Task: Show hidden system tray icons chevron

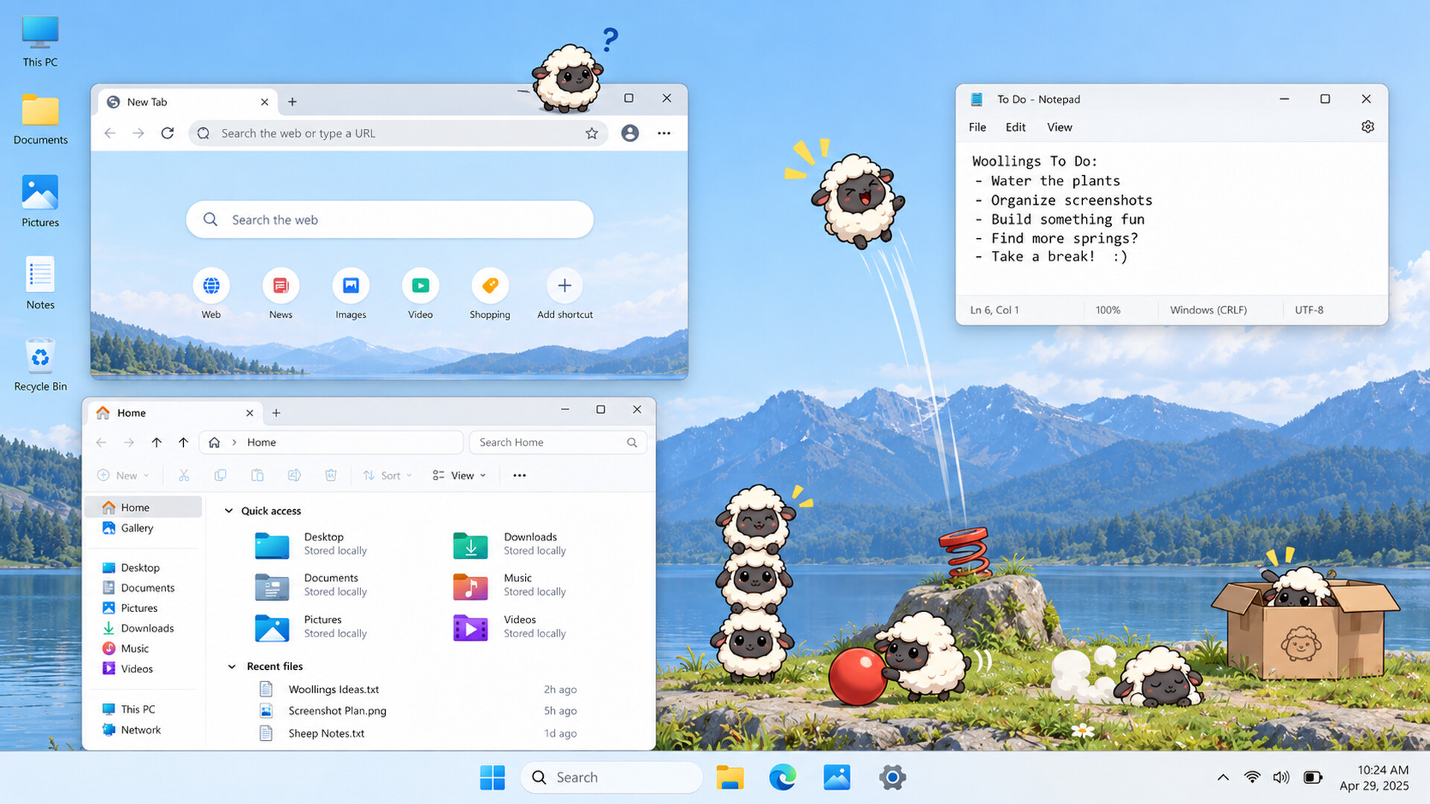Action: [x=1223, y=777]
